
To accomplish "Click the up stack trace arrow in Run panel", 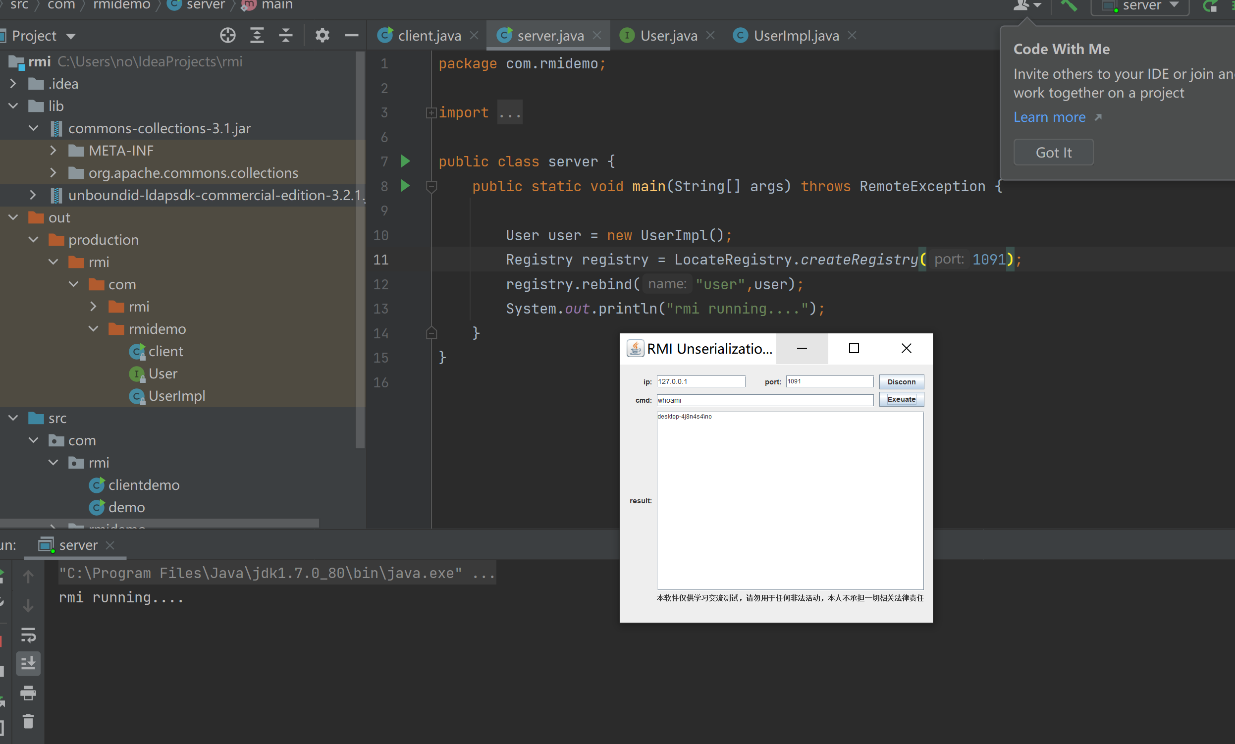I will 28,577.
